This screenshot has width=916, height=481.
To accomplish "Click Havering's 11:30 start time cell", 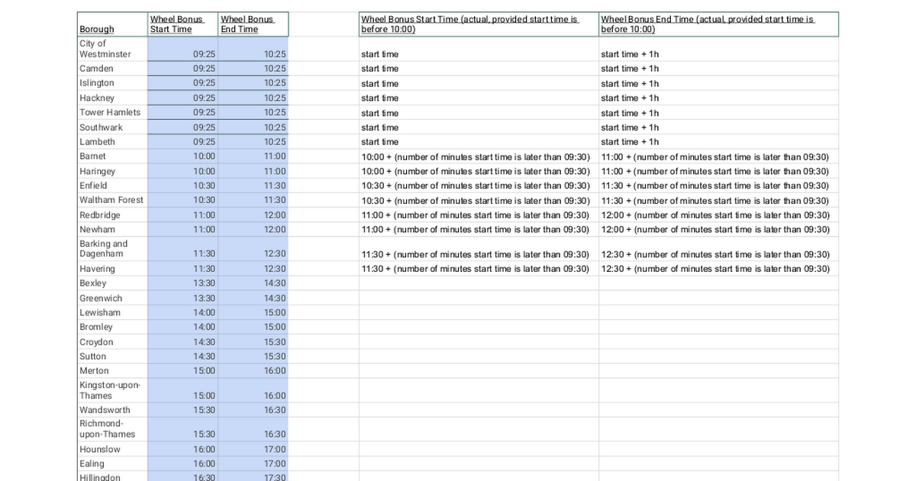I will coord(182,269).
